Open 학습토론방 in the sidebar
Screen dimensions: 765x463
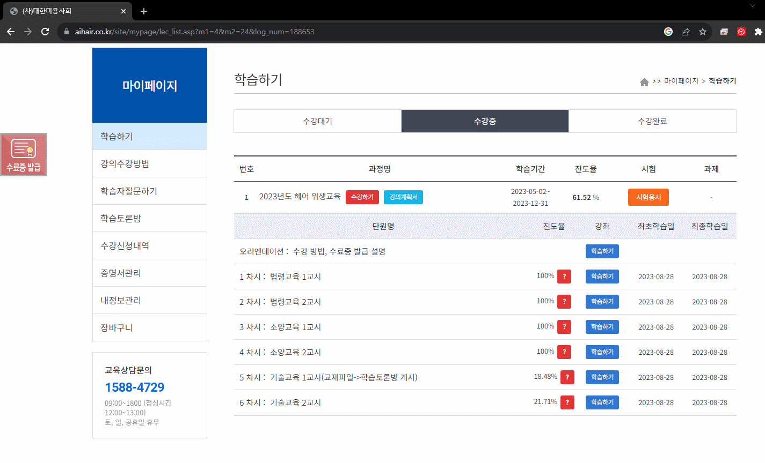[150, 219]
